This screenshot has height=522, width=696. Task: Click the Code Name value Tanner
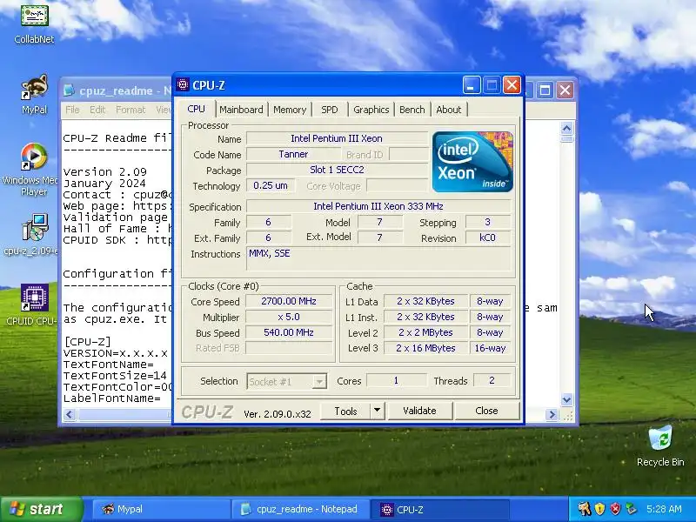[x=293, y=154]
